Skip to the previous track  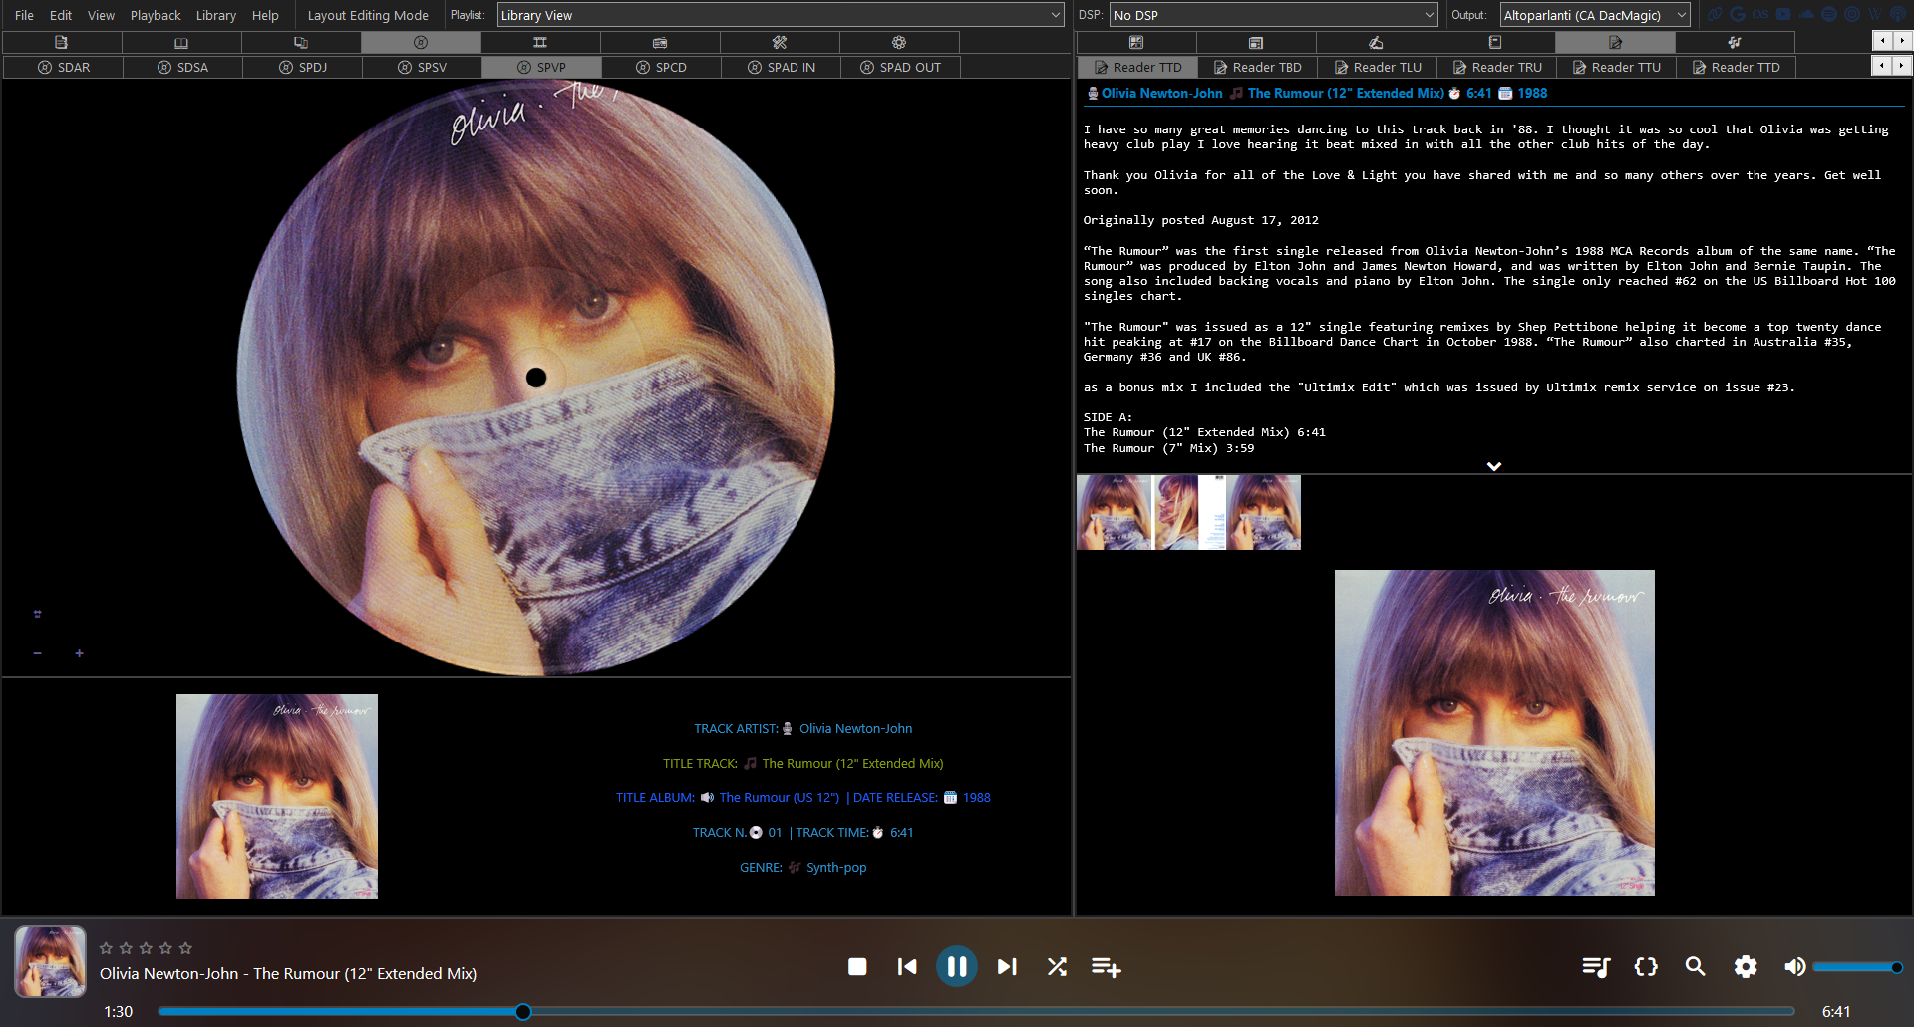pyautogui.click(x=907, y=966)
